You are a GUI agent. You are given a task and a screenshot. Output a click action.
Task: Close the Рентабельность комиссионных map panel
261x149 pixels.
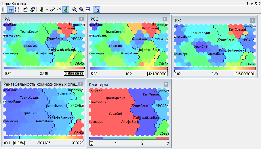point(80,84)
